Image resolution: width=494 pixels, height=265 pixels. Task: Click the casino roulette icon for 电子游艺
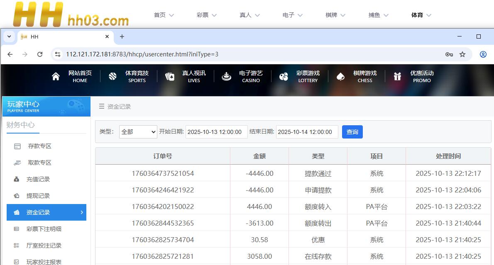[x=226, y=77]
